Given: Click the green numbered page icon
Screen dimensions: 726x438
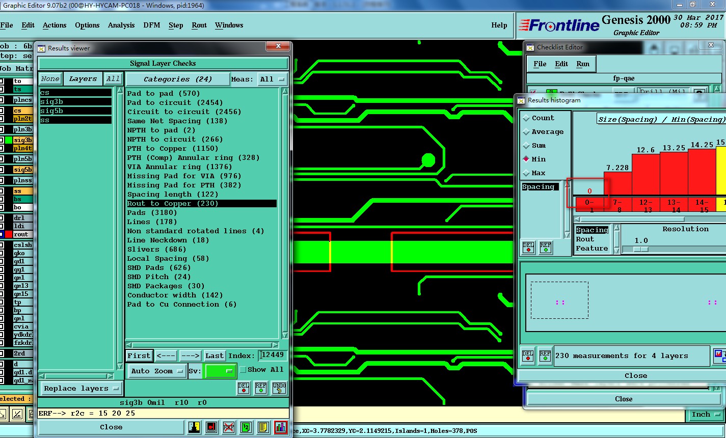Looking at the screenshot, I should [x=246, y=427].
